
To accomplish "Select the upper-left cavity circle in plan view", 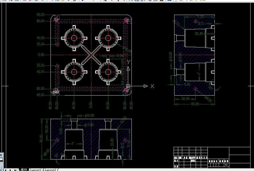I will 74,38.
